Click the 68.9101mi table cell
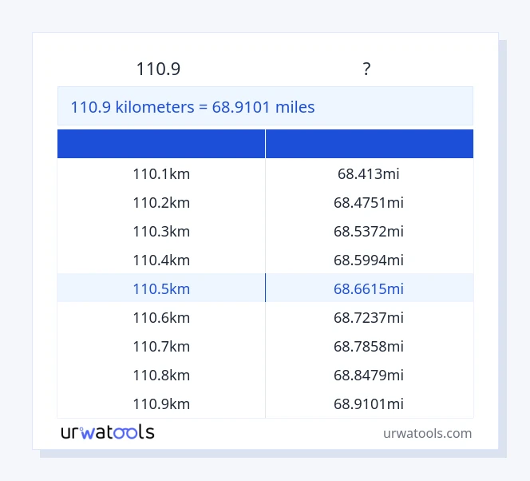Image resolution: width=530 pixels, height=481 pixels. 369,403
